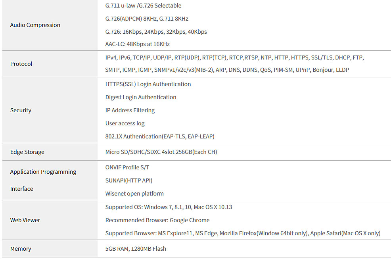Click the Audio Compression row label
The height and width of the screenshot is (259, 391).
click(35, 25)
